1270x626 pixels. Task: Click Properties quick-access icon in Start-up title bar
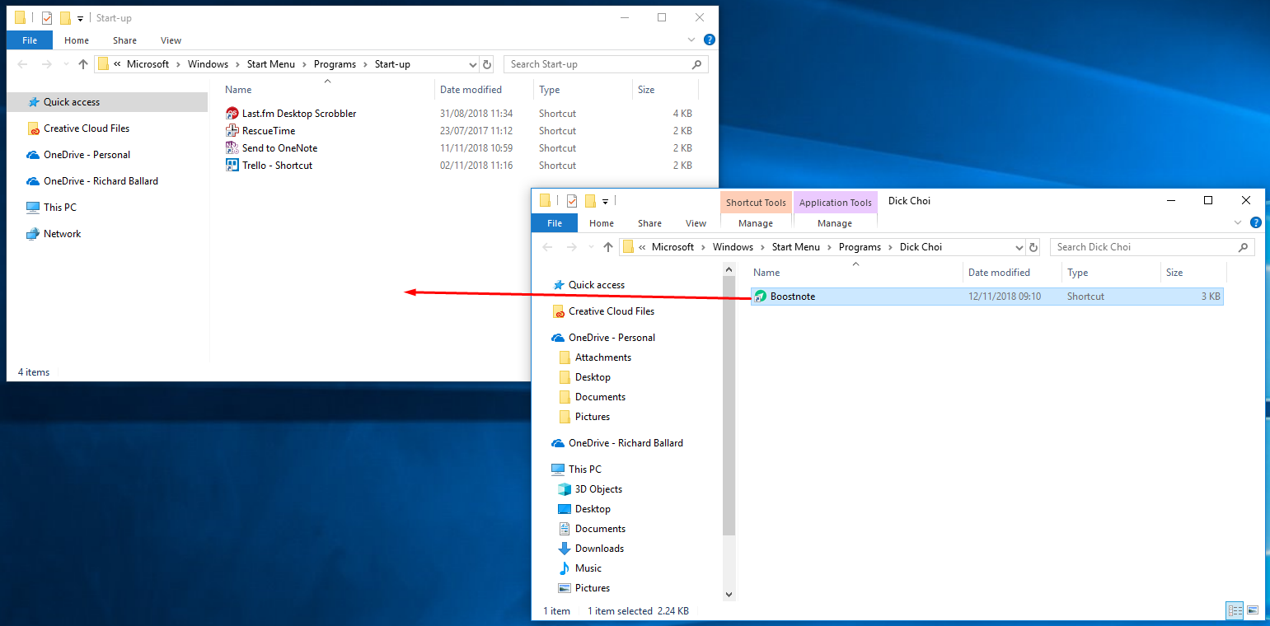point(48,17)
